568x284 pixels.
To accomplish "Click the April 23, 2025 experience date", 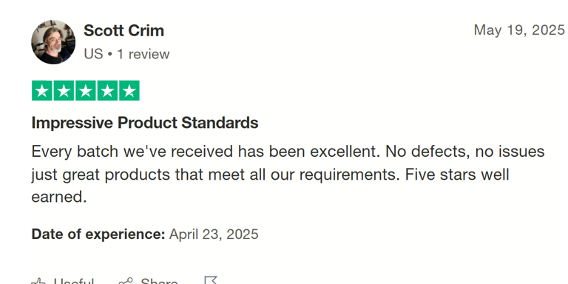I will tap(214, 234).
